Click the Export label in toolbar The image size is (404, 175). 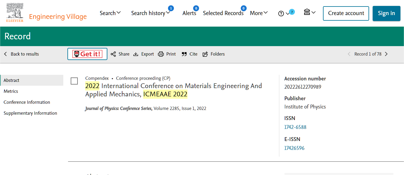point(148,54)
